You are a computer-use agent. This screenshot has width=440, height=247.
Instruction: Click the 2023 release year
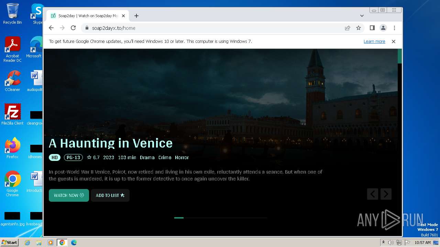click(109, 157)
